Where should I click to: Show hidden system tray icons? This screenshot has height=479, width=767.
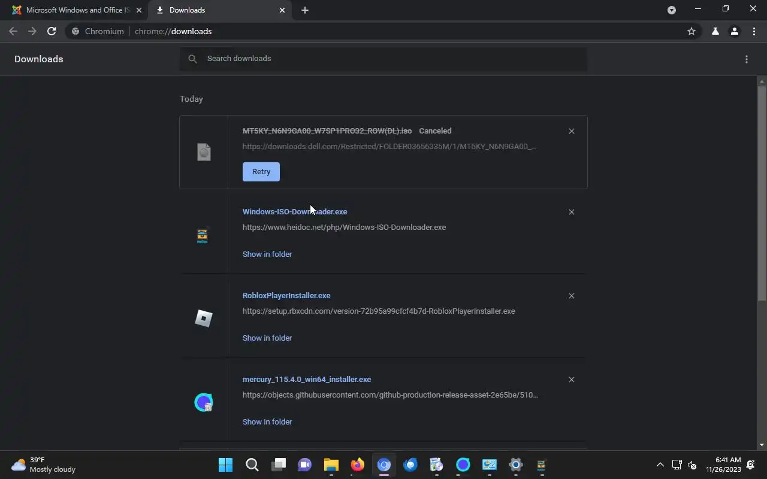pos(660,465)
